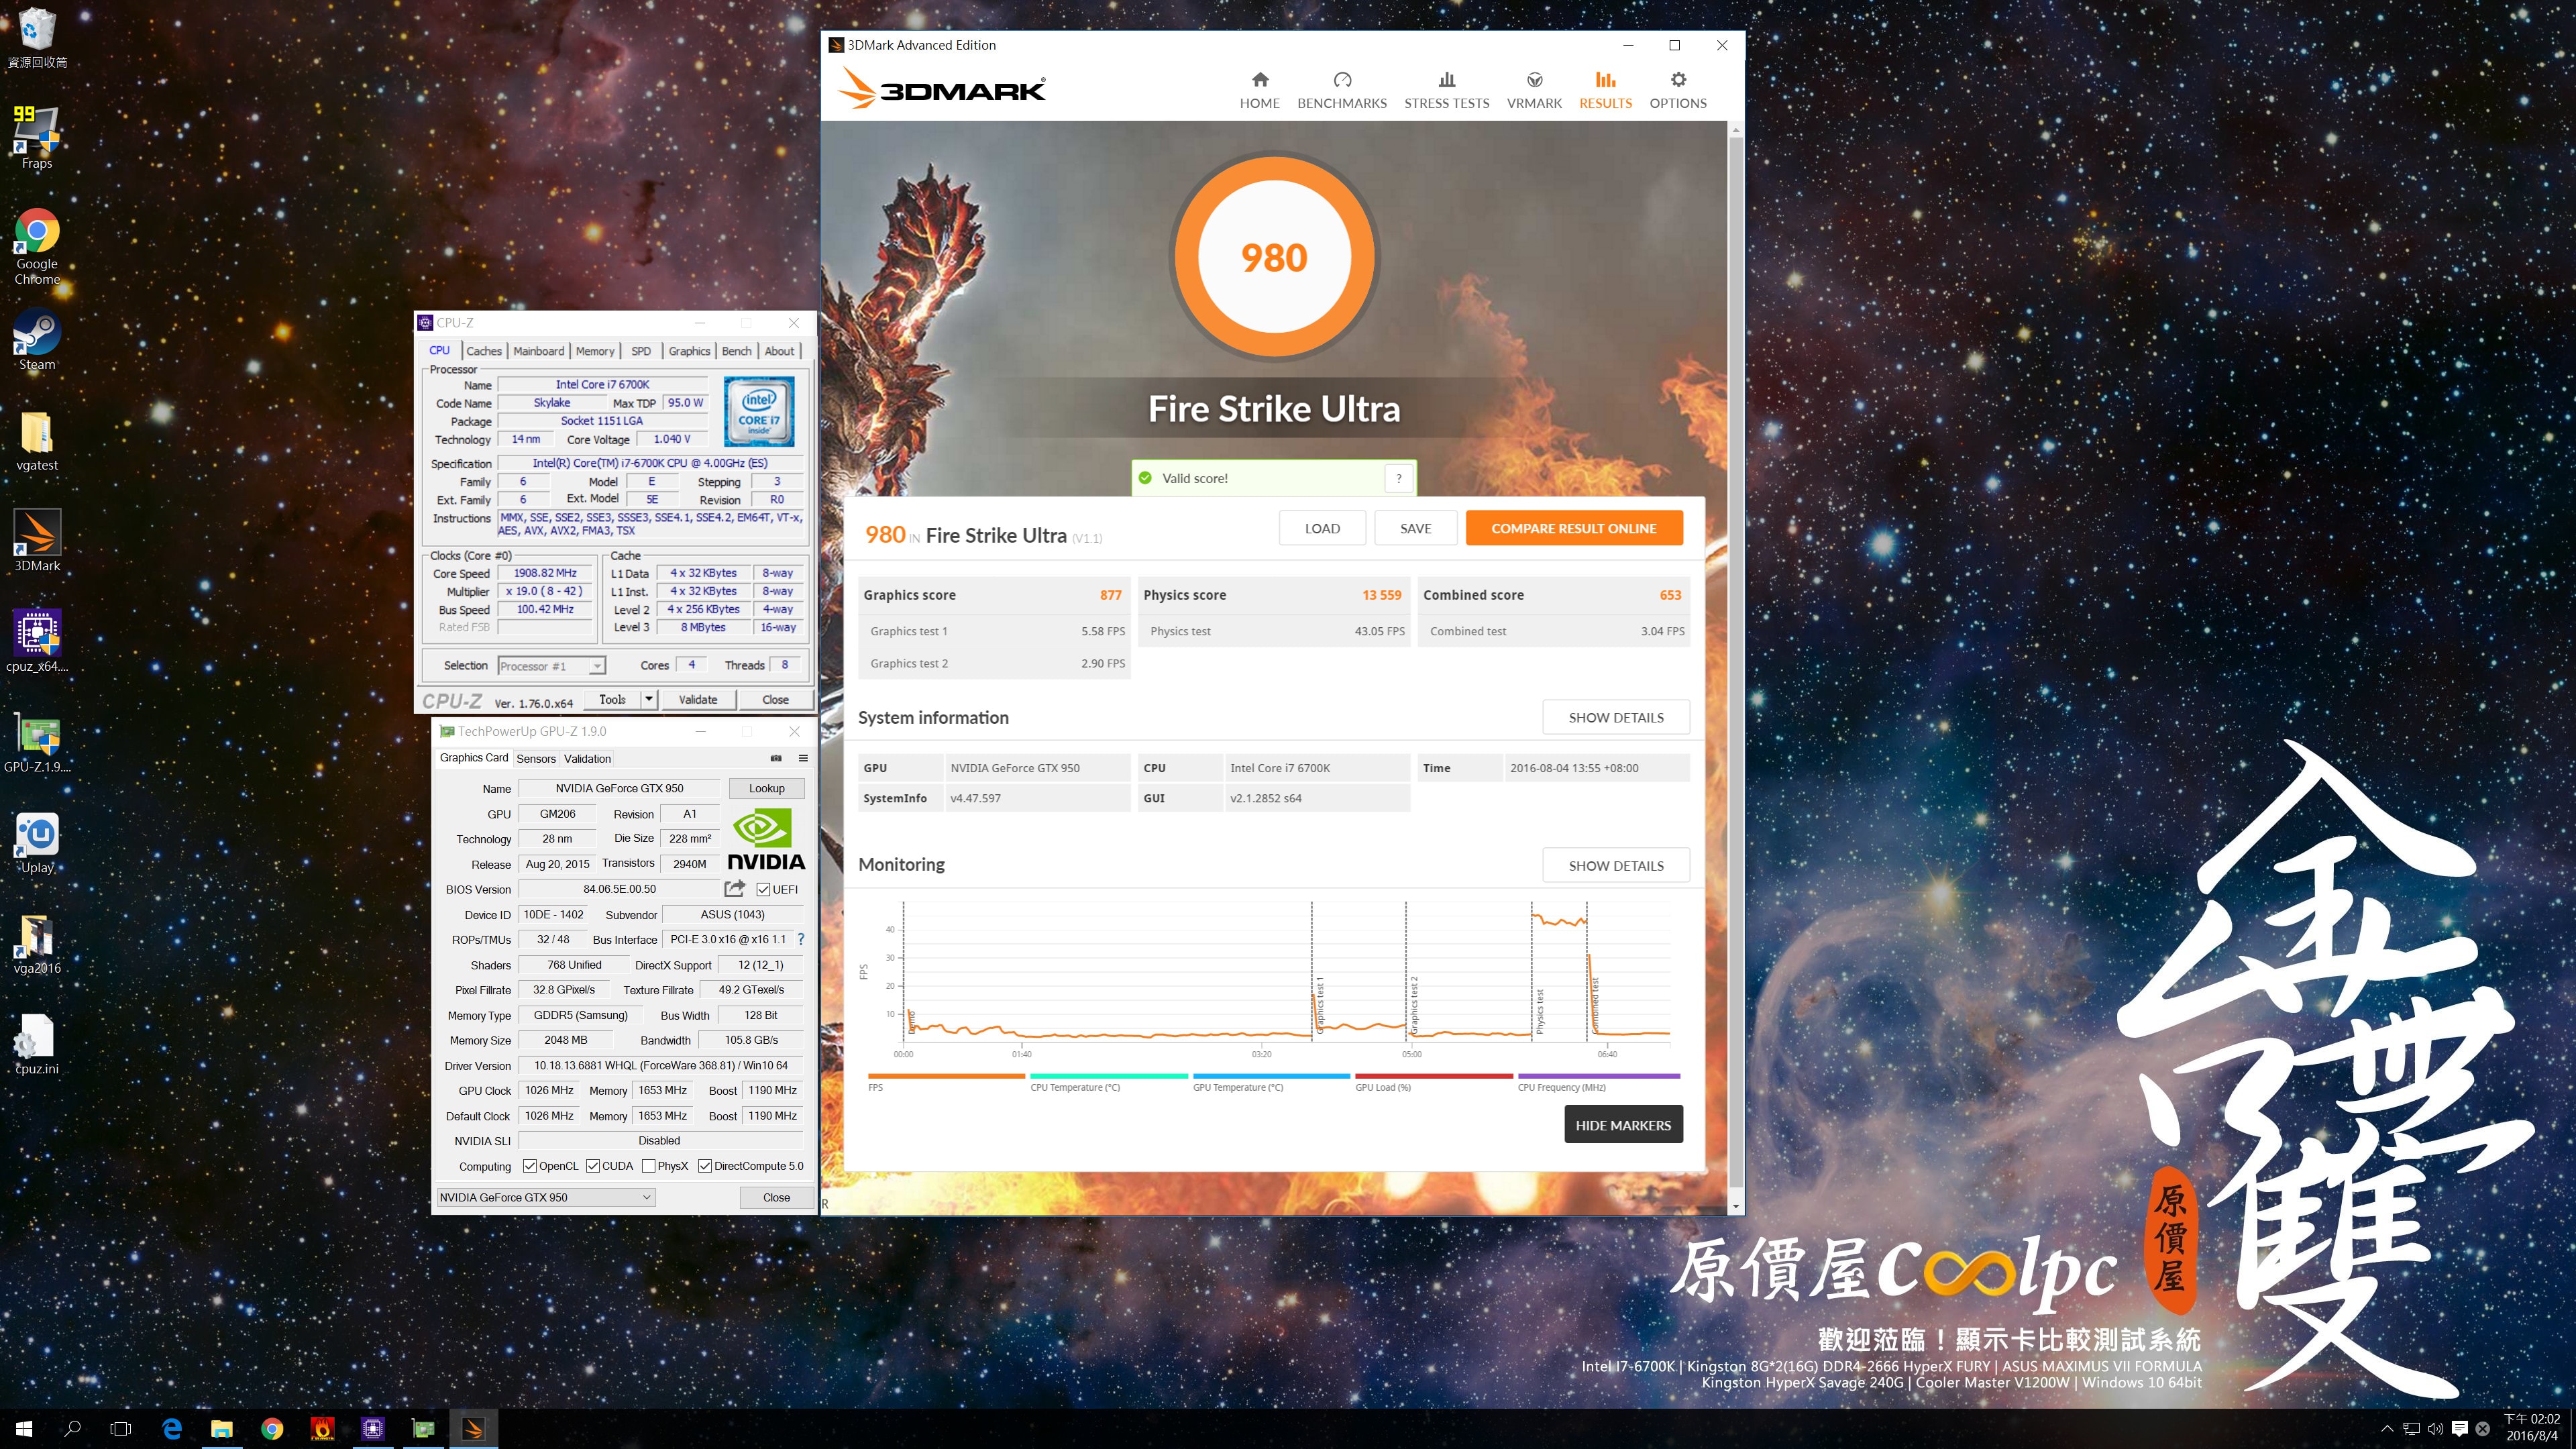2576x1449 pixels.
Task: Toggle the PhysX checkbox in GPU-Z
Action: coord(649,1166)
